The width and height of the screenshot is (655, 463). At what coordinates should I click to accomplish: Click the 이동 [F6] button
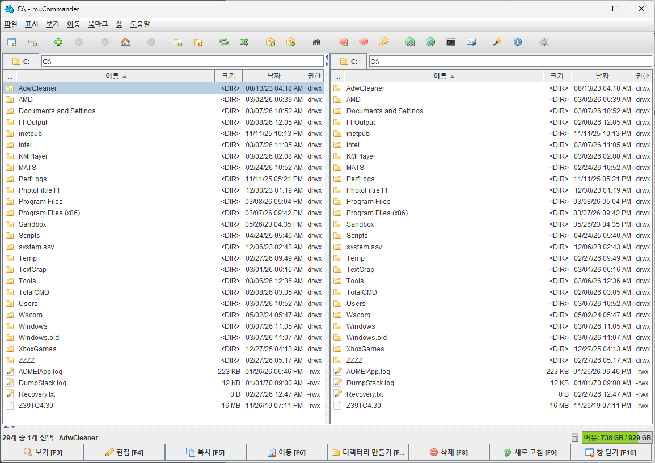[286, 452]
